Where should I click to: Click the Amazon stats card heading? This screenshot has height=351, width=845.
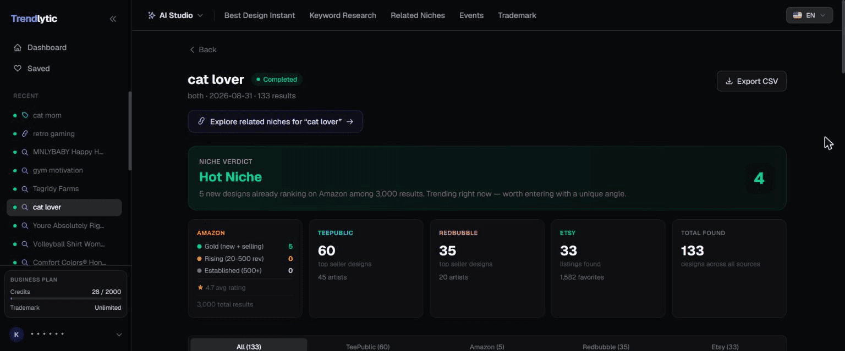tap(211, 233)
